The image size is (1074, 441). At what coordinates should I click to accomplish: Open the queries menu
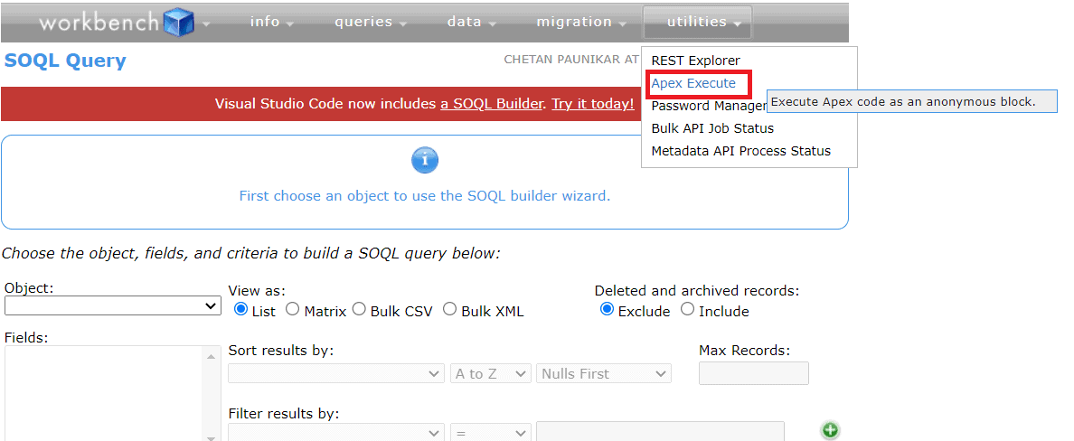(370, 23)
